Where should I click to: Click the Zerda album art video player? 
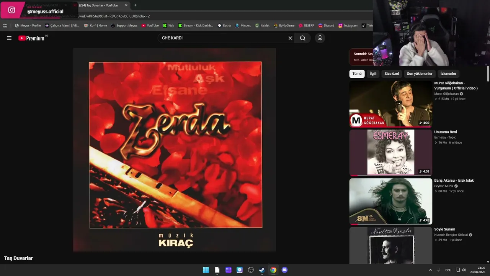coord(175,150)
